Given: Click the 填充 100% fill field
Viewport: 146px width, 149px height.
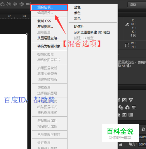Looking at the screenshot, I should (x=142, y=144).
